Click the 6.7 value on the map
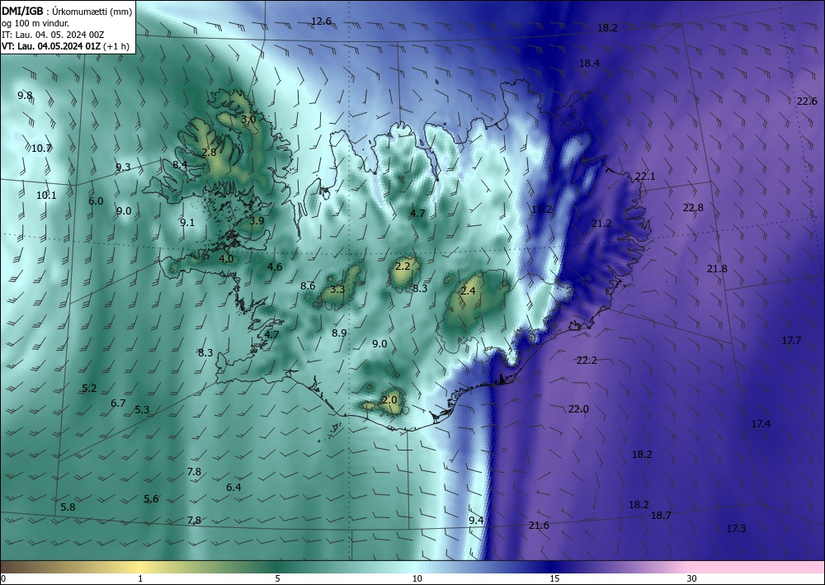This screenshot has width=825, height=585. 118,403
